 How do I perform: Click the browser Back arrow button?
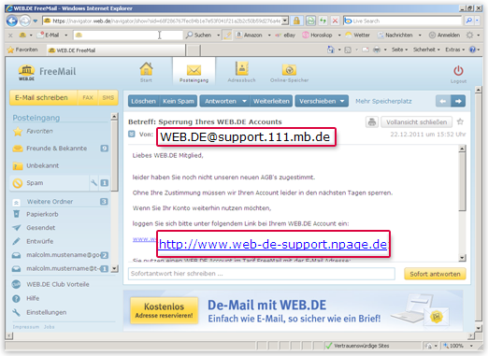12,21
